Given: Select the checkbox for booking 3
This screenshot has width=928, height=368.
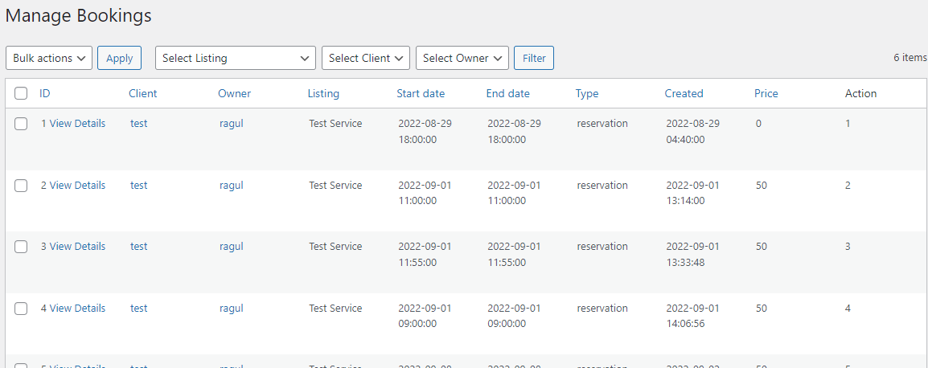Looking at the screenshot, I should (x=21, y=247).
